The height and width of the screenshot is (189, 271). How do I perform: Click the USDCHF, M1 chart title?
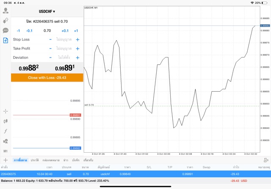click(91, 8)
